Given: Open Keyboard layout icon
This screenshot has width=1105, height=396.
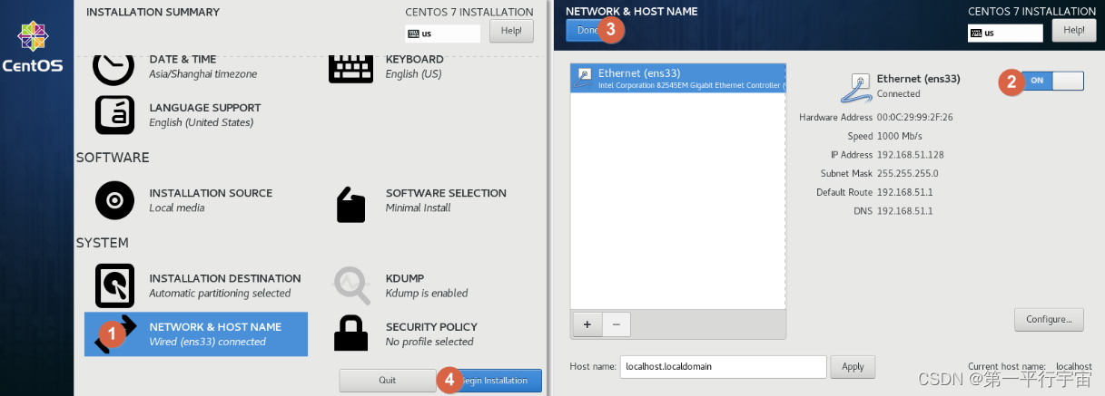Looking at the screenshot, I should coord(351,67).
